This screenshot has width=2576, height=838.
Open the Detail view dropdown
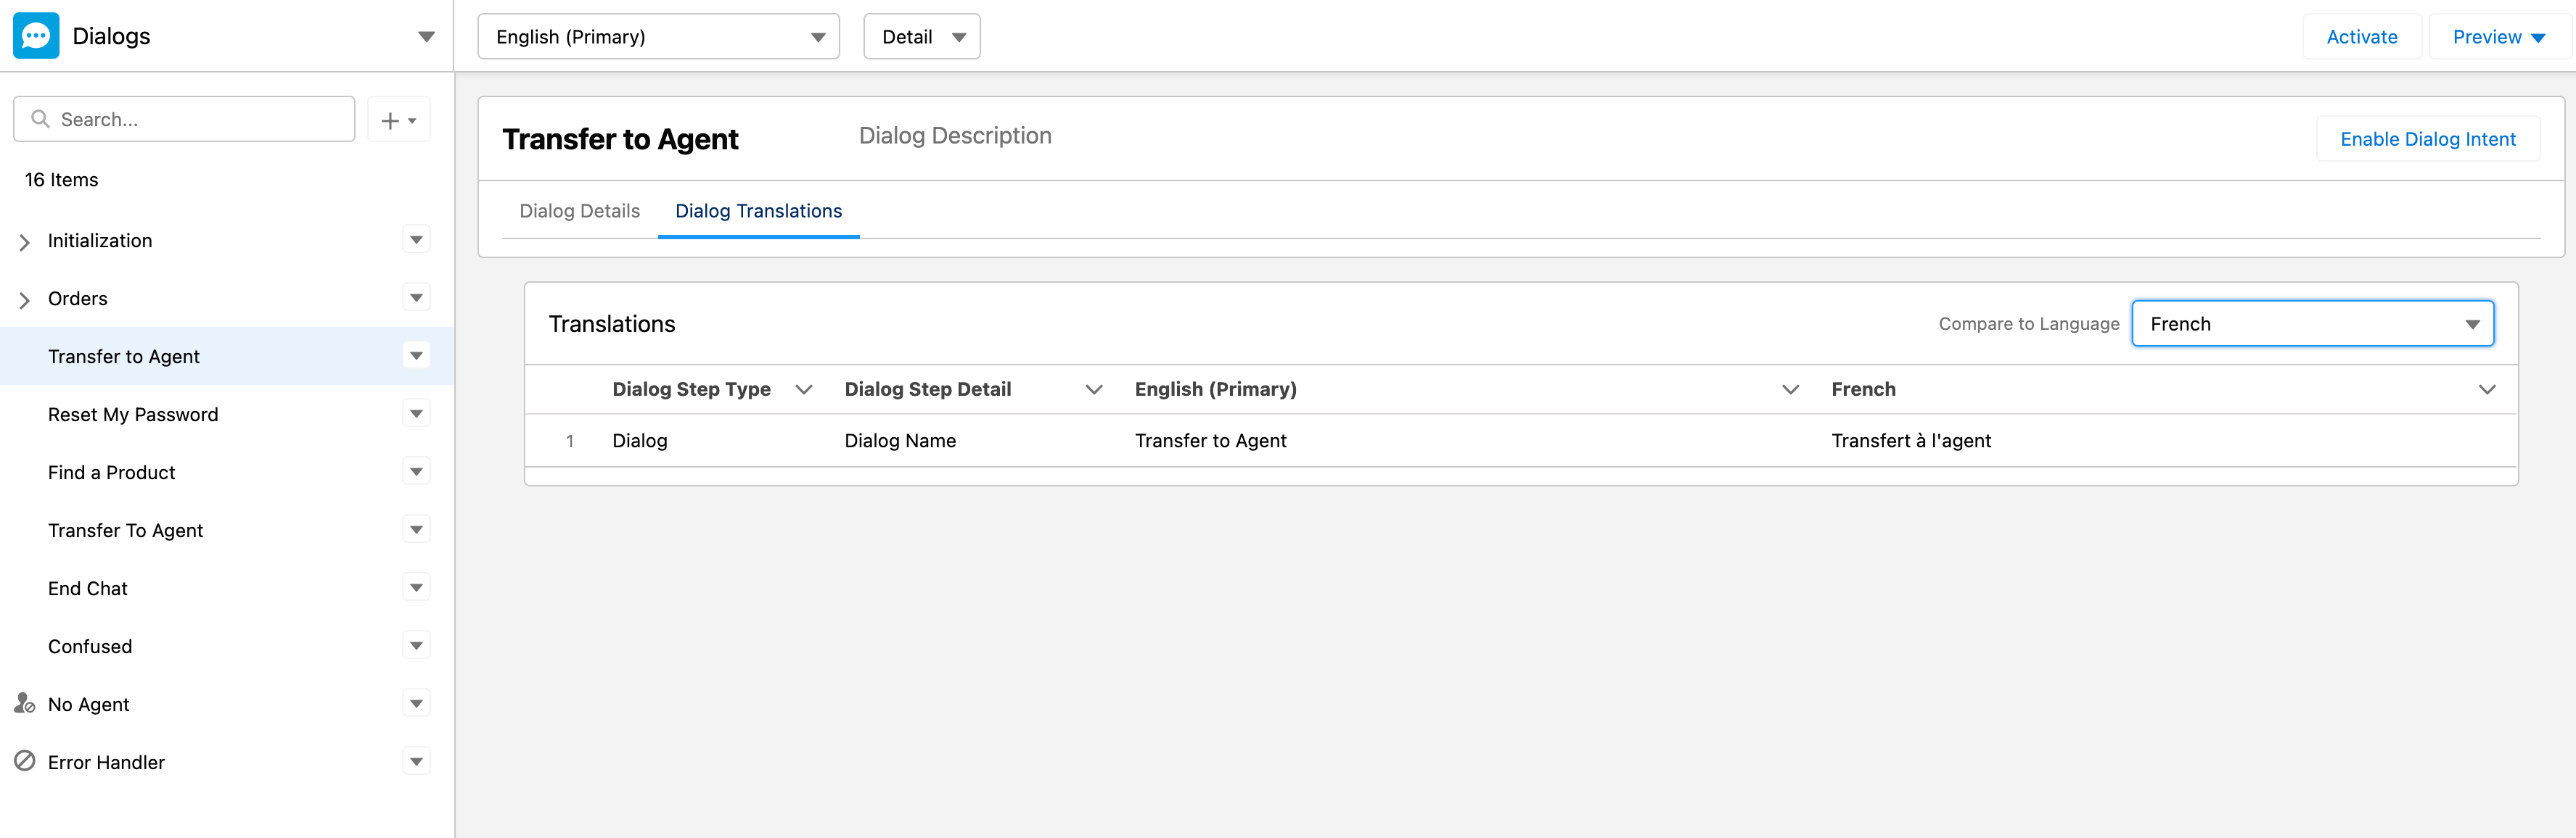pyautogui.click(x=921, y=37)
